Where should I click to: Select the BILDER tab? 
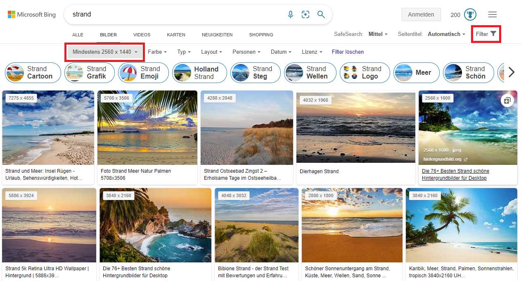(x=108, y=35)
